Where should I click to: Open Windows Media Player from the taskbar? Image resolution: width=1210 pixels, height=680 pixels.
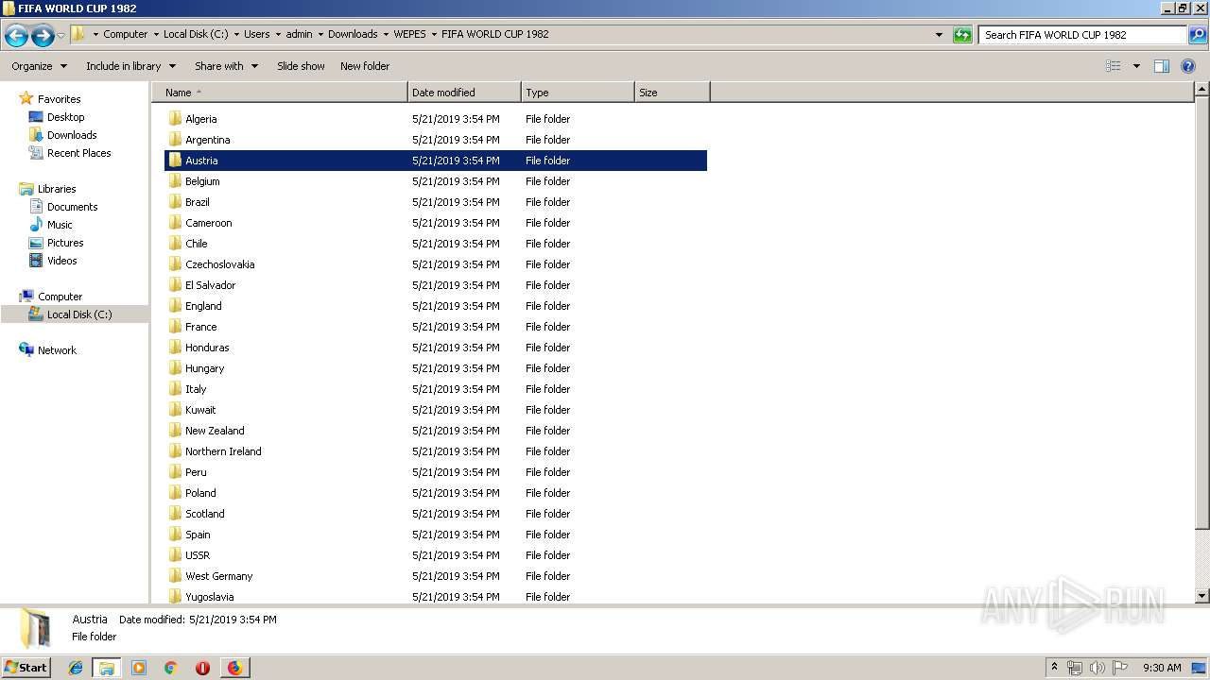pos(139,668)
